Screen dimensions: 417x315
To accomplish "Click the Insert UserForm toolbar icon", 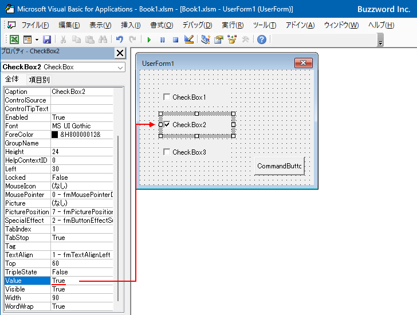I will 27,40.
